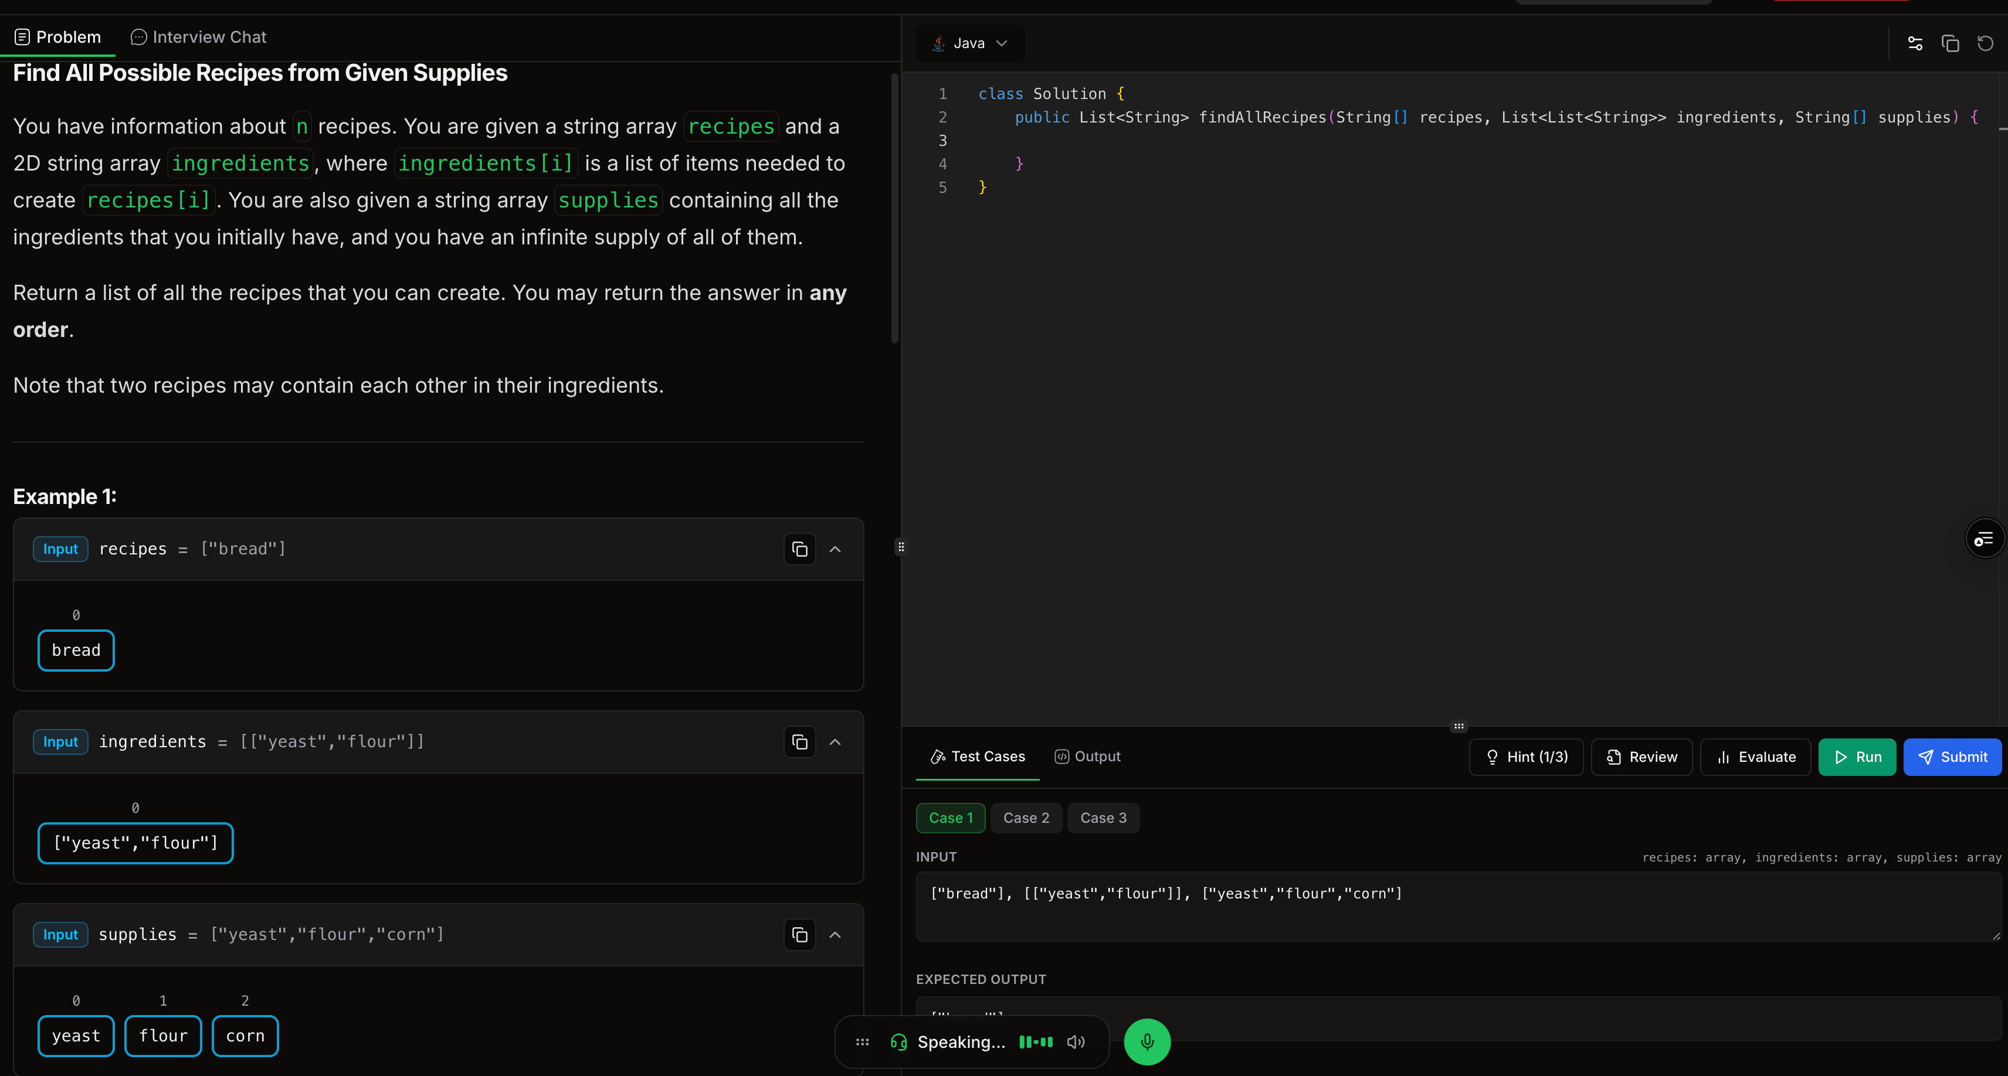
Task: Open the floating list panel icon
Action: click(1984, 539)
